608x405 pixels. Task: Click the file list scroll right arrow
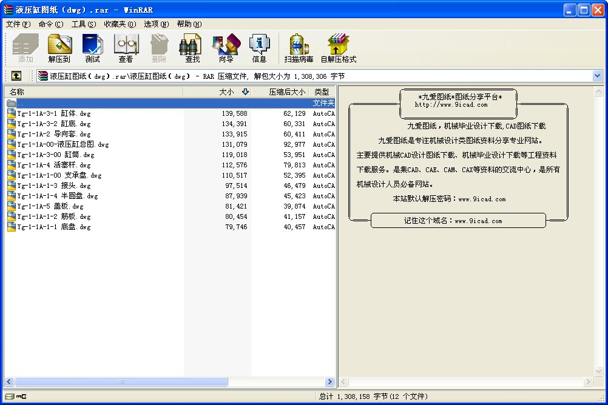(330, 382)
